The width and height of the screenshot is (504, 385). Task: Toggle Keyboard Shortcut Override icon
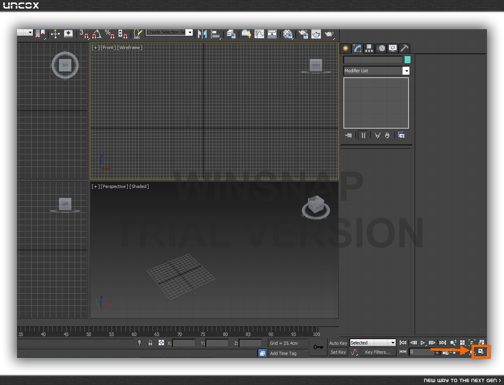[x=69, y=34]
